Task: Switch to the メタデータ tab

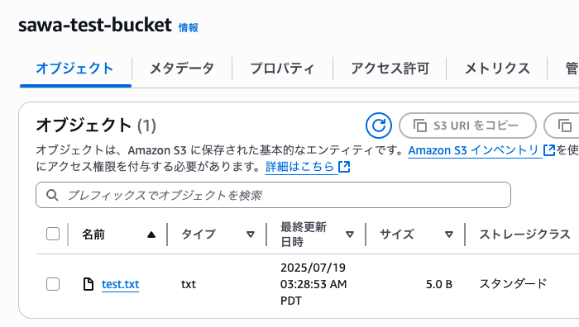Action: (x=182, y=69)
